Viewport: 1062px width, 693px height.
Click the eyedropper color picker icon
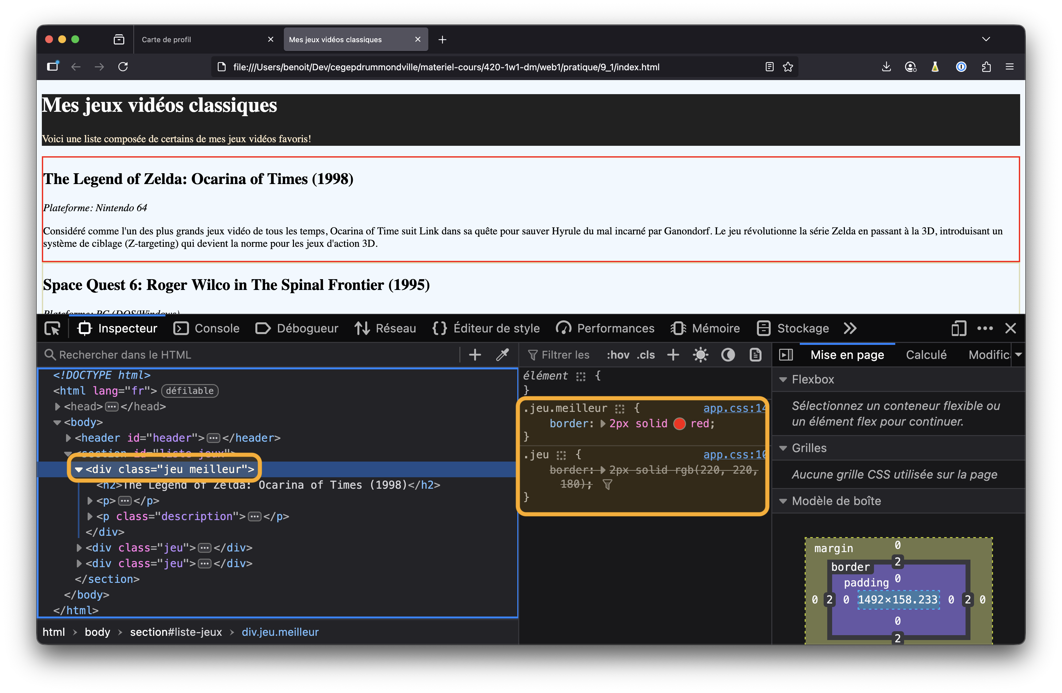pos(503,355)
